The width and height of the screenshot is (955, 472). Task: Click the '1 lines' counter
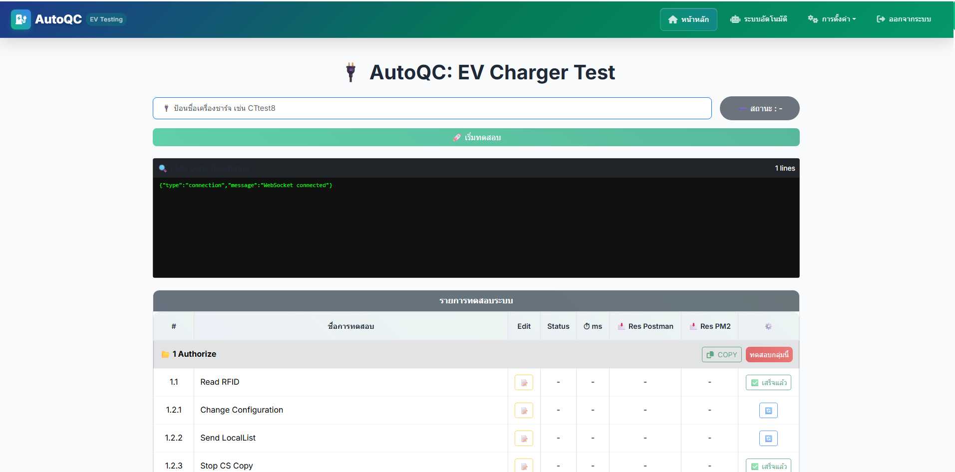785,168
